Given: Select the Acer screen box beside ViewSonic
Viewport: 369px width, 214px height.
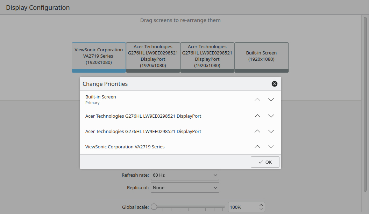Looking at the screenshot, I should pyautogui.click(x=153, y=57).
